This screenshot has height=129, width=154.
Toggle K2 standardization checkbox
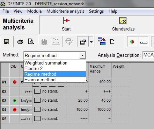pos(37,91)
